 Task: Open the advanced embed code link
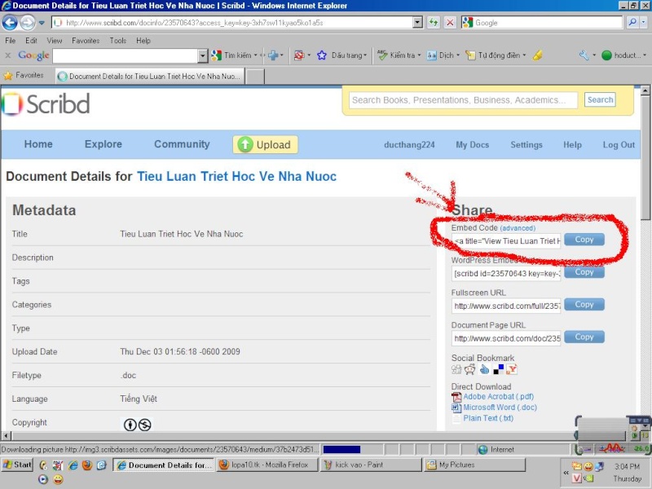click(x=518, y=228)
